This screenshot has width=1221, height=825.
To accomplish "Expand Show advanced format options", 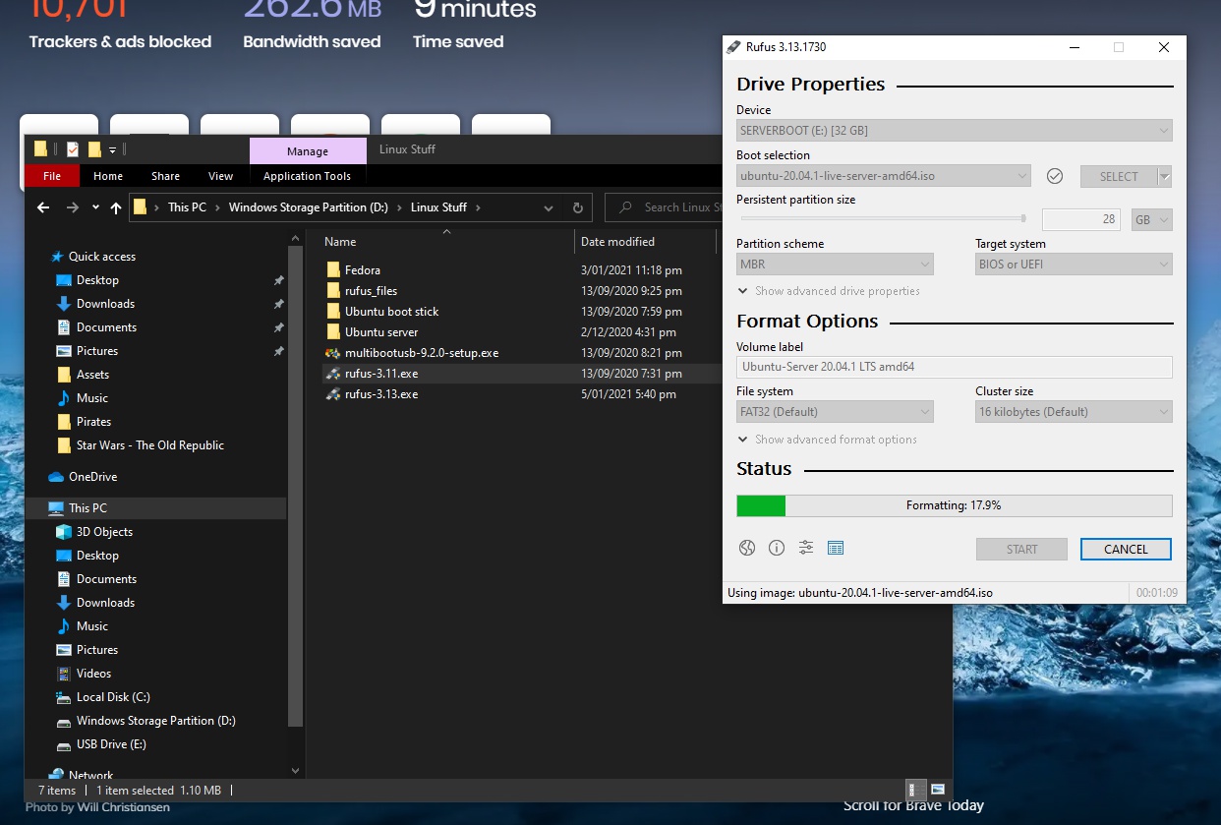I will tap(827, 440).
